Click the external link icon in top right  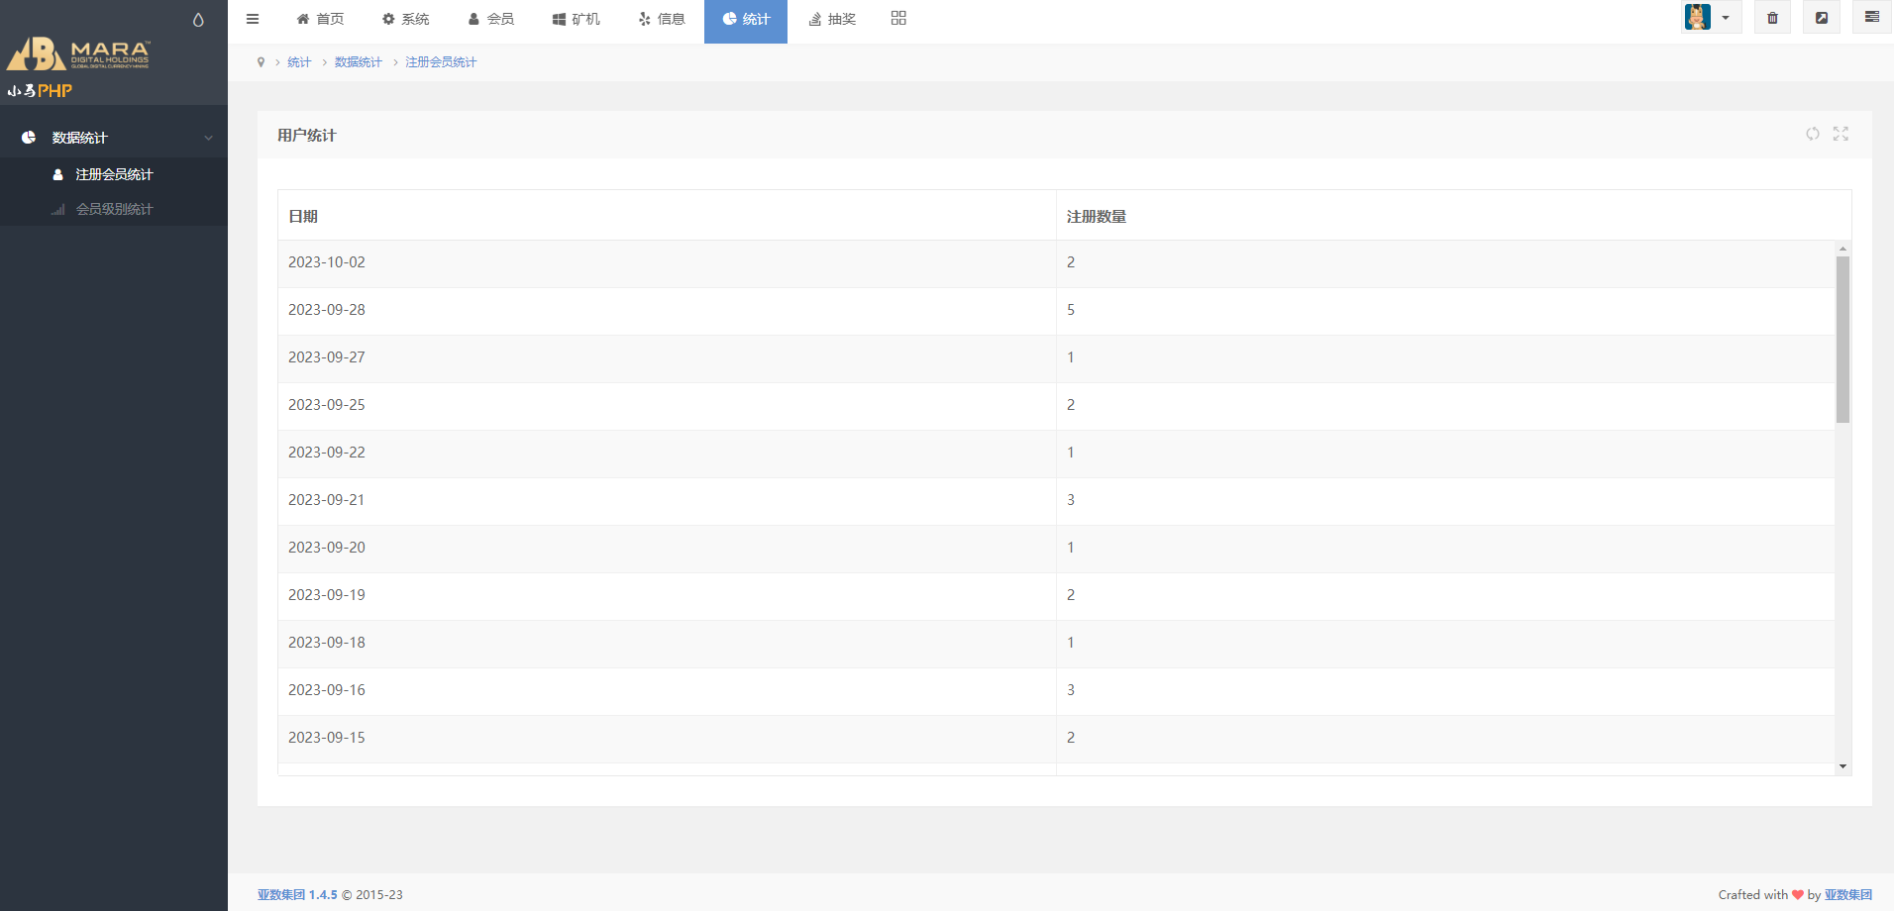1821,18
